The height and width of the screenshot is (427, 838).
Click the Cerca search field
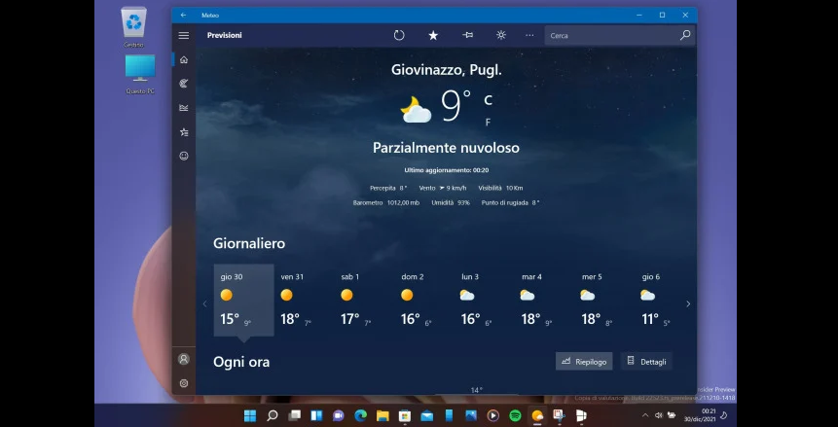[x=611, y=35]
